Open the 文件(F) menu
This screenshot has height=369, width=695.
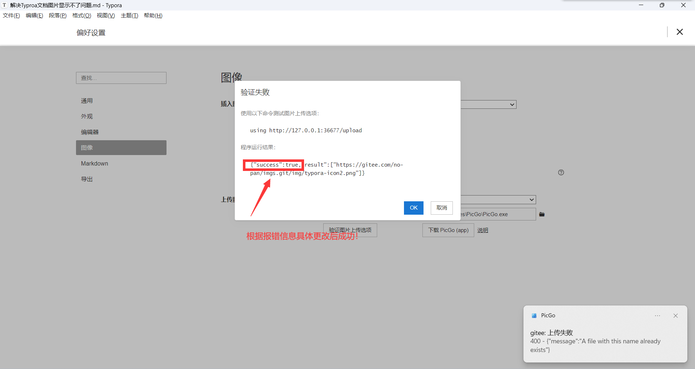[11, 16]
